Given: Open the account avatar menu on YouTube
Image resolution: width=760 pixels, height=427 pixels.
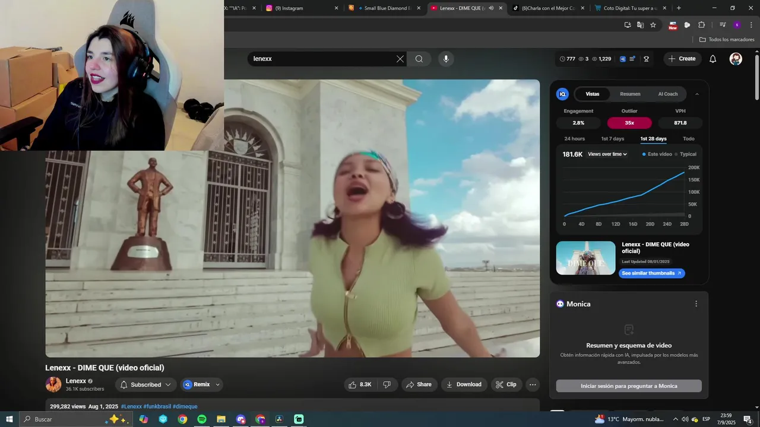Looking at the screenshot, I should pos(736,59).
